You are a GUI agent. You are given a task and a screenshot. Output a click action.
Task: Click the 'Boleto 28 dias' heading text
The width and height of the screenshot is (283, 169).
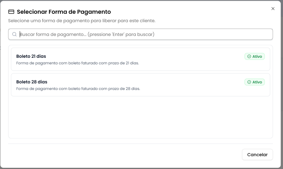coord(32,82)
